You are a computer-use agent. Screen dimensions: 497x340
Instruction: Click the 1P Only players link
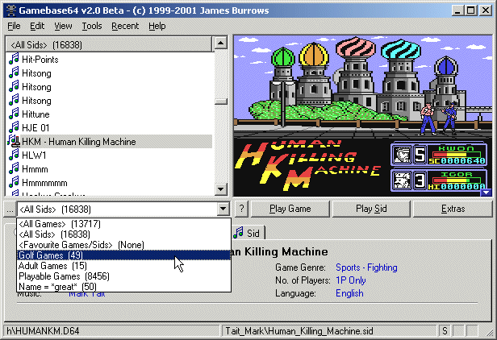(x=351, y=280)
